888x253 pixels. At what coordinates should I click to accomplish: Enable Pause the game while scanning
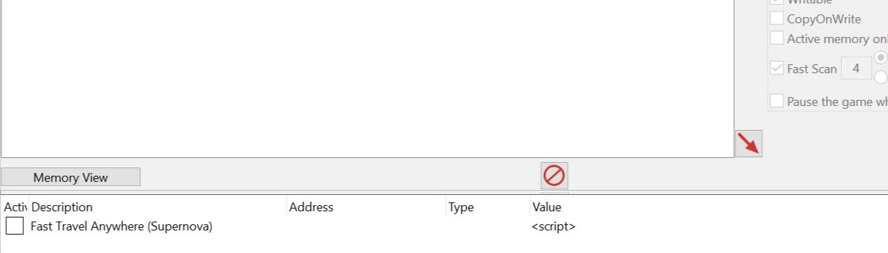tap(776, 101)
